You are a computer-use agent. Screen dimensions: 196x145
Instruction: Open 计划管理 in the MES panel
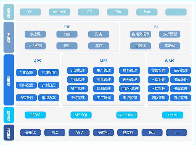coord(77,70)
